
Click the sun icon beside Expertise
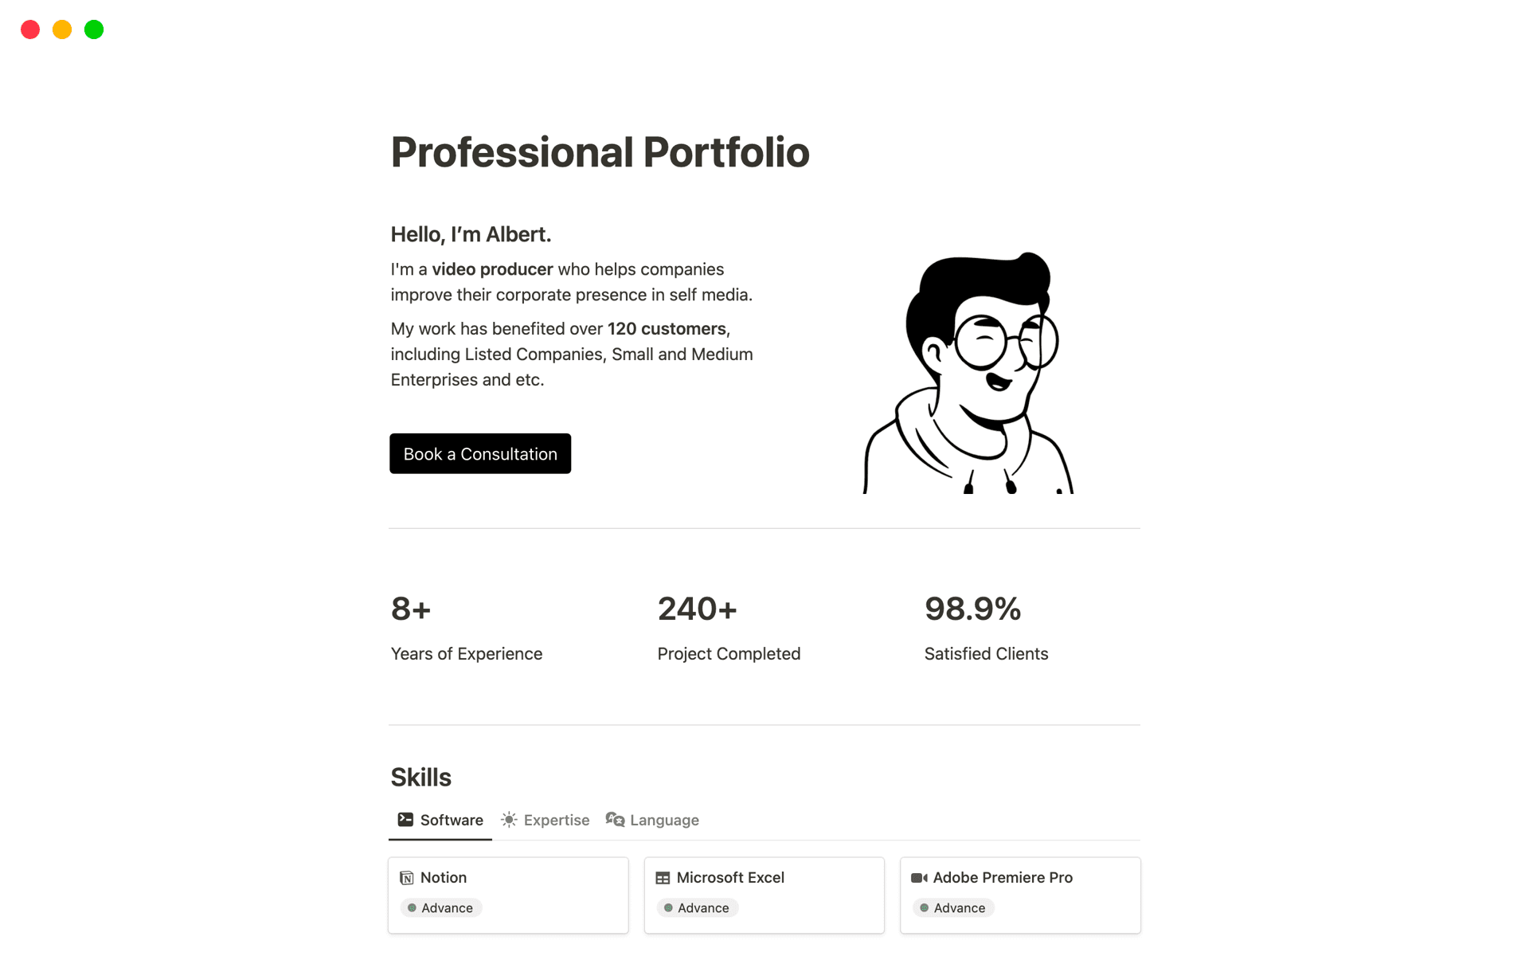point(509,819)
